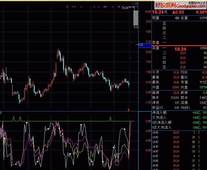This screenshot has width=207, height=170.
Task: Select the latest gray limit-up candlestick
Action: 135,18
